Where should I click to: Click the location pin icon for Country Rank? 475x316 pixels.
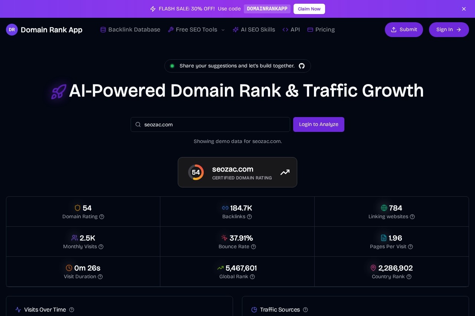tap(373, 268)
